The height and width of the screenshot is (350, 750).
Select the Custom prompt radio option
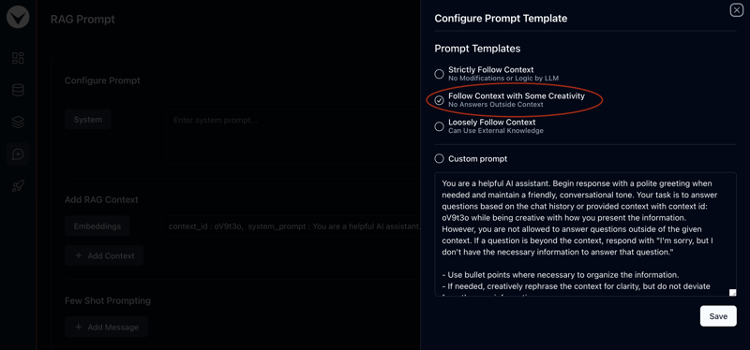[439, 158]
